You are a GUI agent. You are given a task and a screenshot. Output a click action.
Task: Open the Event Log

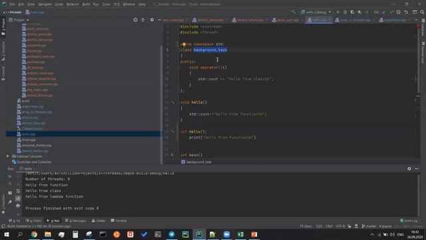point(409,221)
